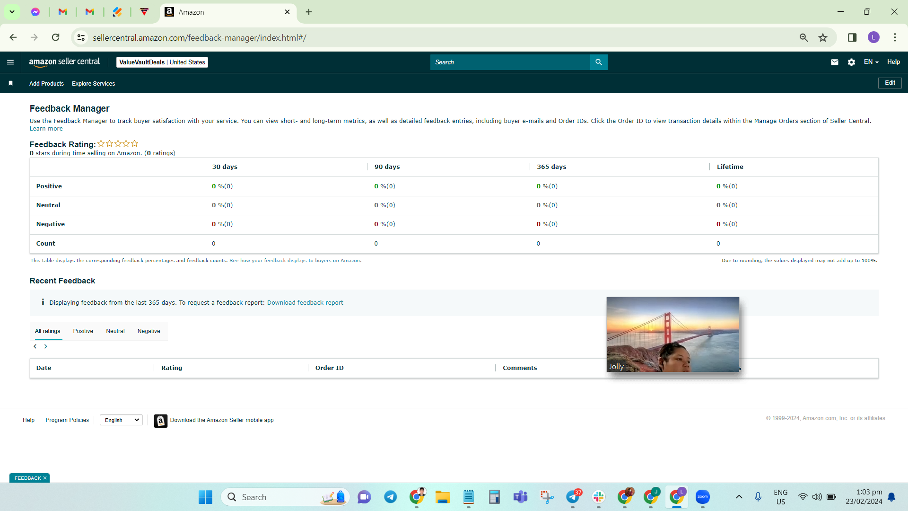Open the English language select box
Image resolution: width=908 pixels, height=511 pixels.
tap(122, 420)
